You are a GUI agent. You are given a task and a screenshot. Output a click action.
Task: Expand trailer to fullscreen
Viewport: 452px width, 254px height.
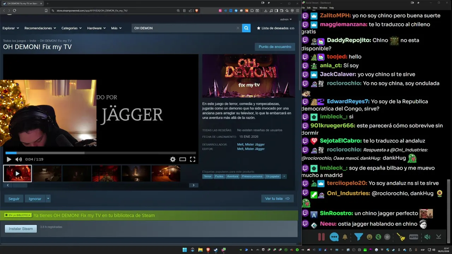click(192, 159)
